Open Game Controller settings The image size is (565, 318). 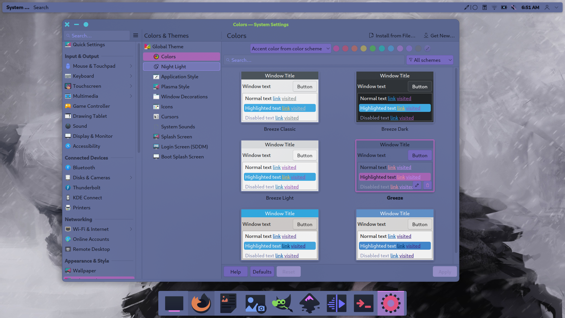coord(99,106)
